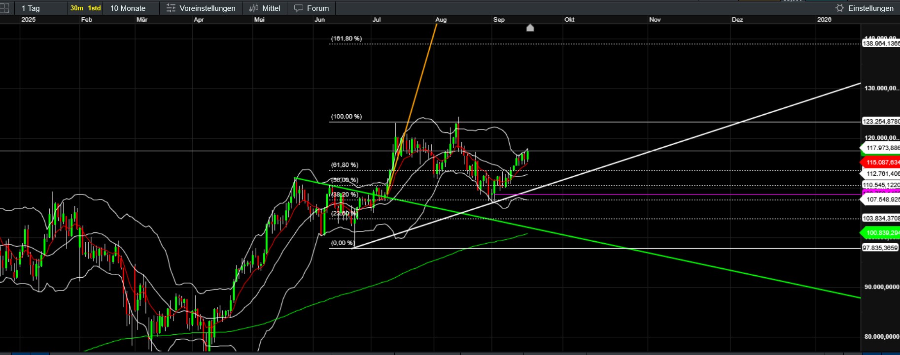The image size is (900, 355).
Task: Switch to the 1std quick interval
Action: [x=94, y=8]
